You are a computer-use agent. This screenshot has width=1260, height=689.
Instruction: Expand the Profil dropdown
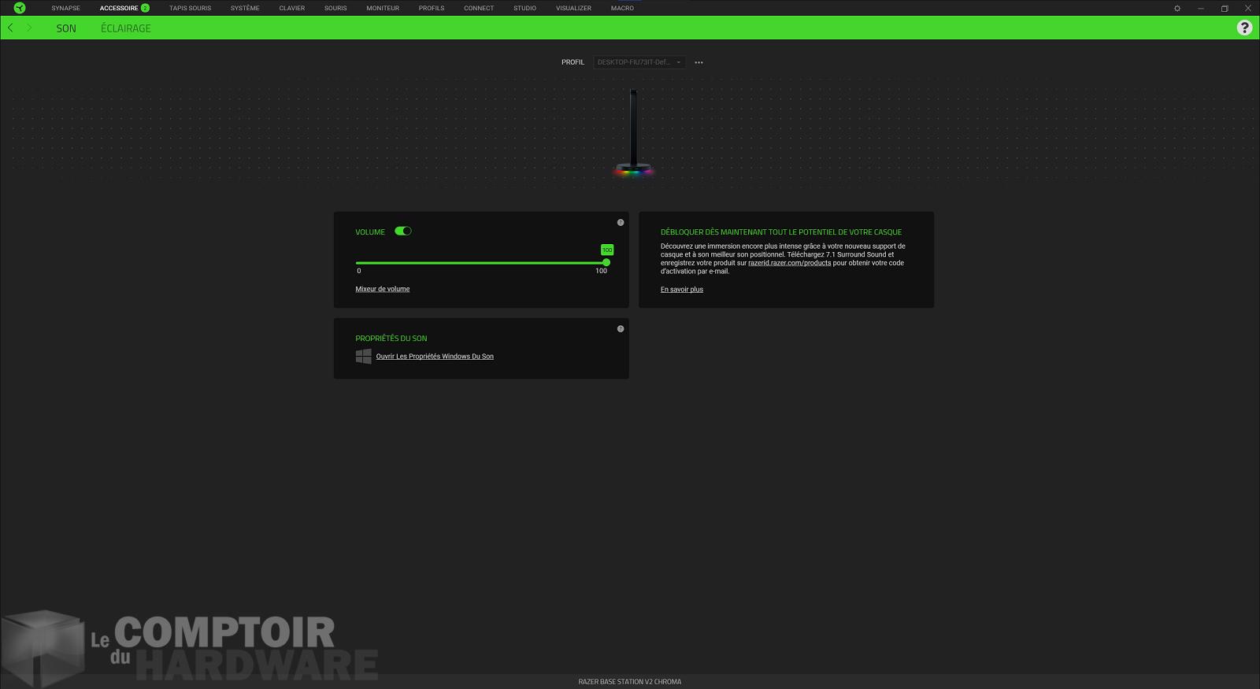click(x=639, y=62)
